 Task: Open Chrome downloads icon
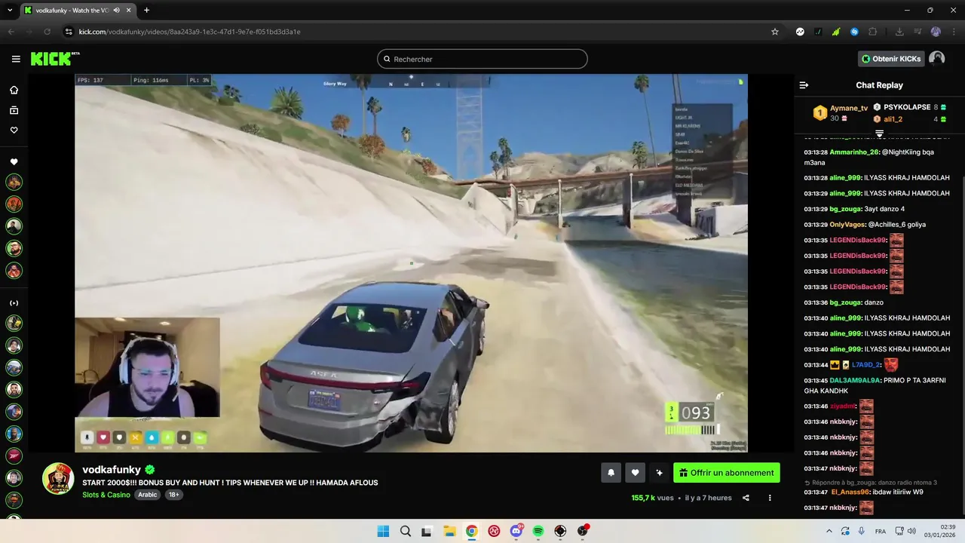tap(899, 32)
